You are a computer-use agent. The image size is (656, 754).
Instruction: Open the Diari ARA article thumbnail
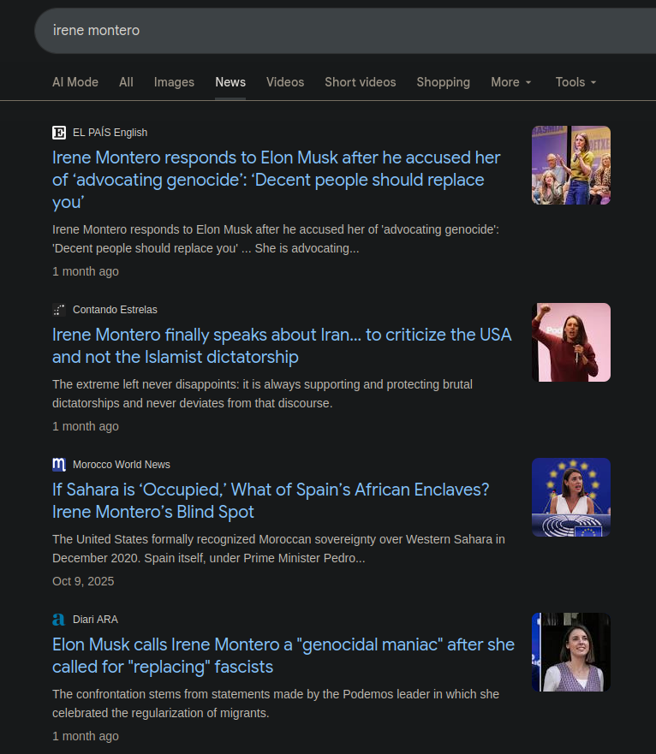(x=571, y=652)
